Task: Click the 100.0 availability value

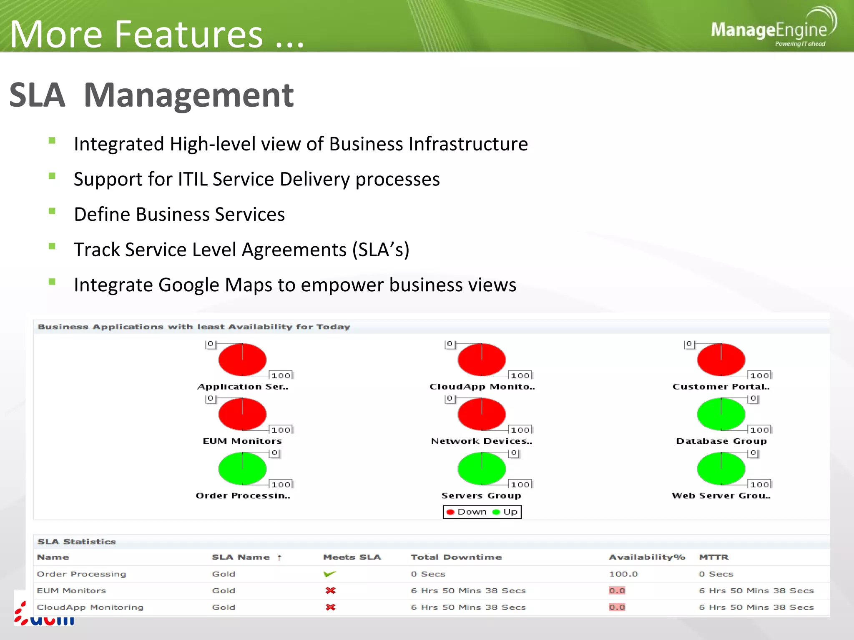Action: click(x=623, y=574)
